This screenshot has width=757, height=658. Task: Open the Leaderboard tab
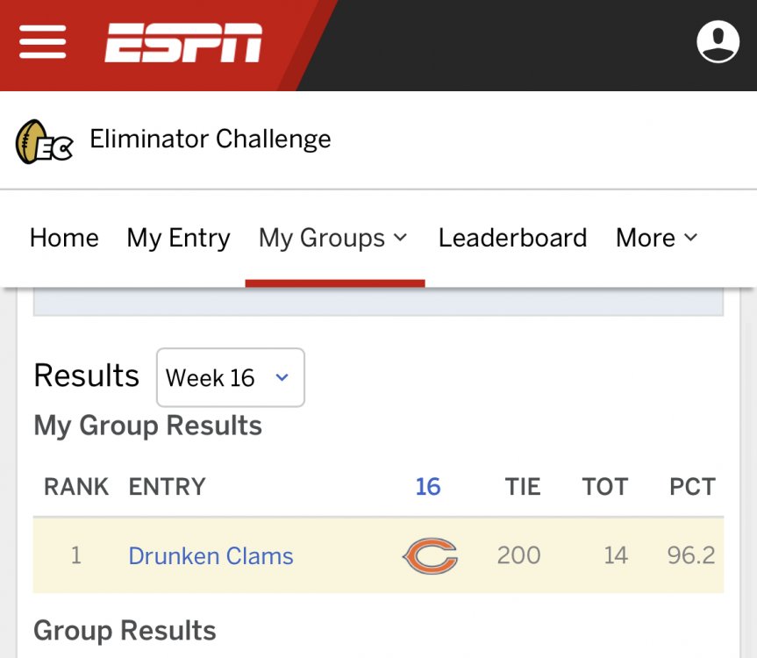click(x=512, y=238)
